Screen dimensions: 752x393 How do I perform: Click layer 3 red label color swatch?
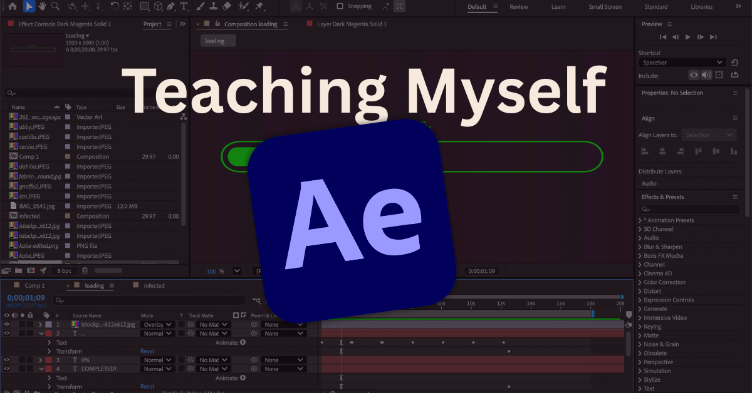click(49, 360)
